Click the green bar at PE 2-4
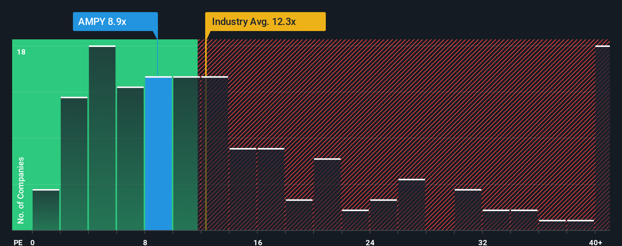The height and width of the screenshot is (246, 622). point(74,163)
